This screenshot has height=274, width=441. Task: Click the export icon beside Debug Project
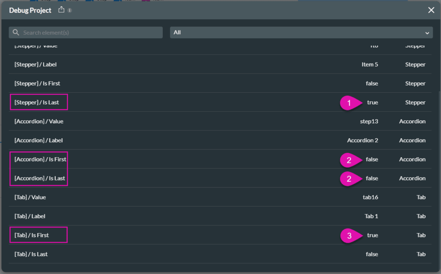pos(61,9)
